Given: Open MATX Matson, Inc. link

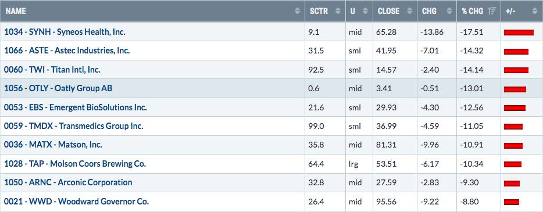Looking at the screenshot, I should click(x=53, y=145).
